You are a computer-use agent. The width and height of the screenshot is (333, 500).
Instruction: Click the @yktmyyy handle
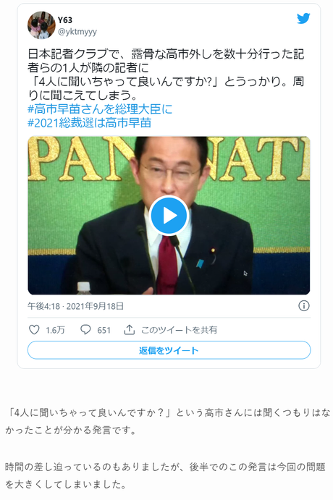coord(77,32)
